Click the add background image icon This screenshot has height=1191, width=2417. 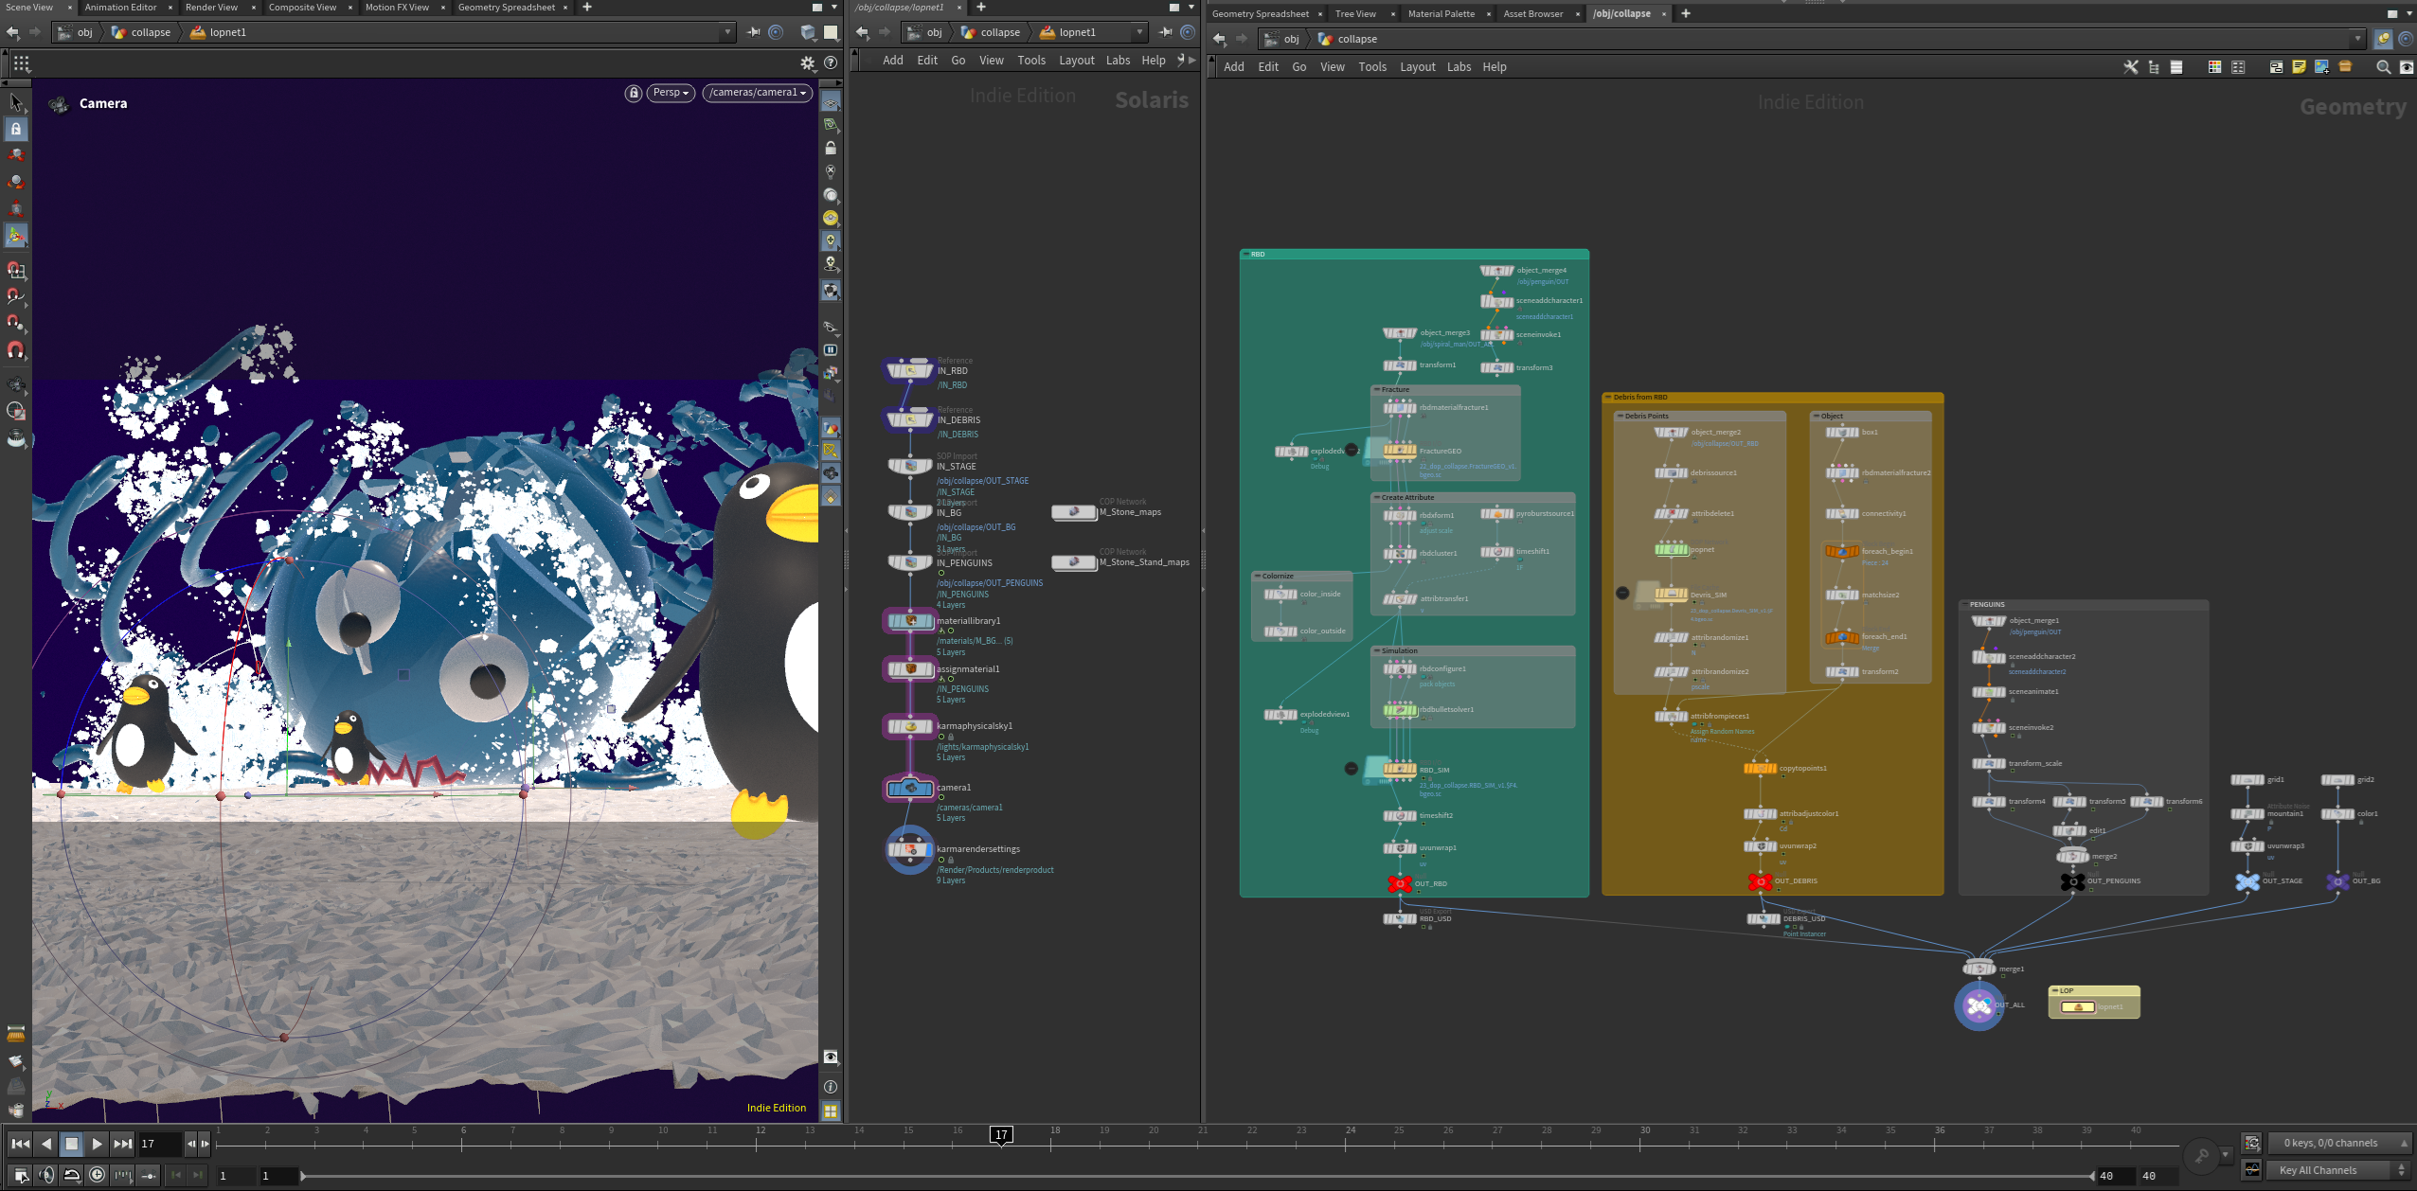(2321, 67)
